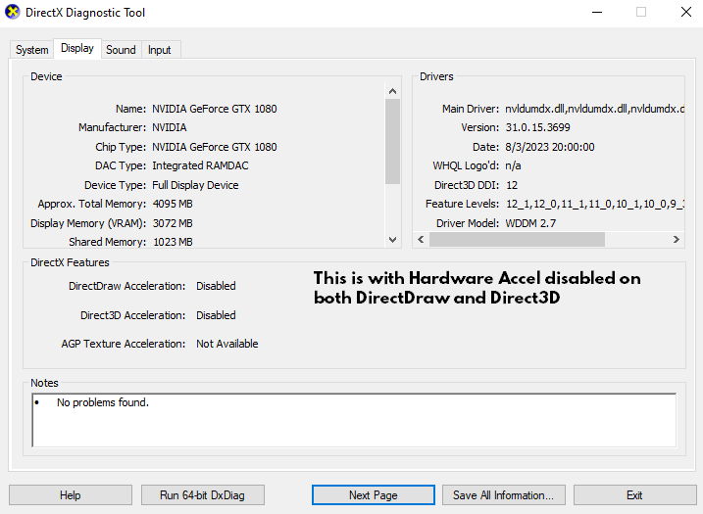703x514 pixels.
Task: Click Save All Information button
Action: coord(503,495)
